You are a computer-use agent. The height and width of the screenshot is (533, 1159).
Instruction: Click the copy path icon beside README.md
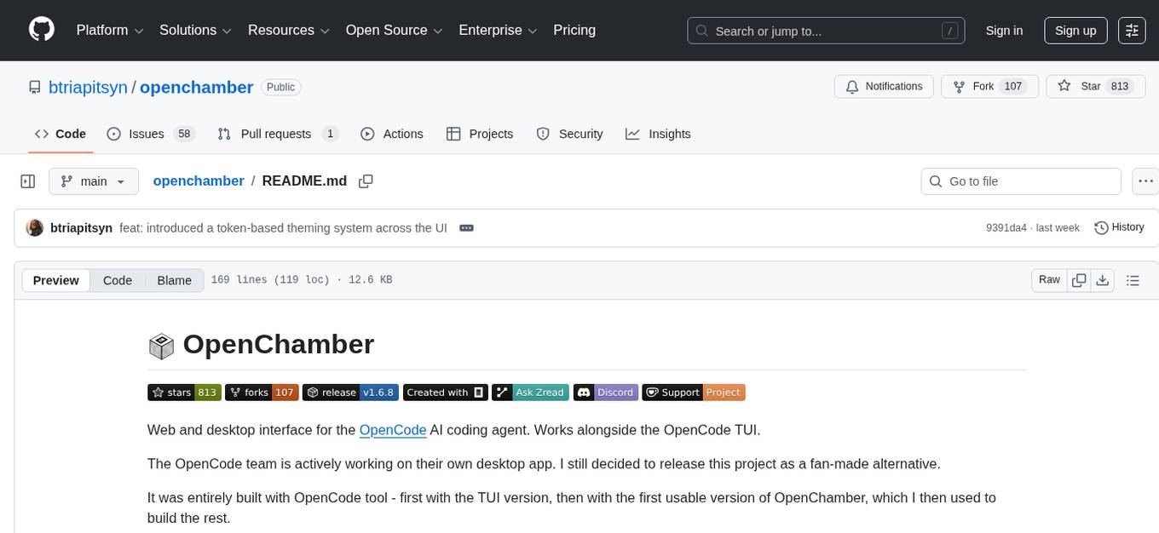366,181
